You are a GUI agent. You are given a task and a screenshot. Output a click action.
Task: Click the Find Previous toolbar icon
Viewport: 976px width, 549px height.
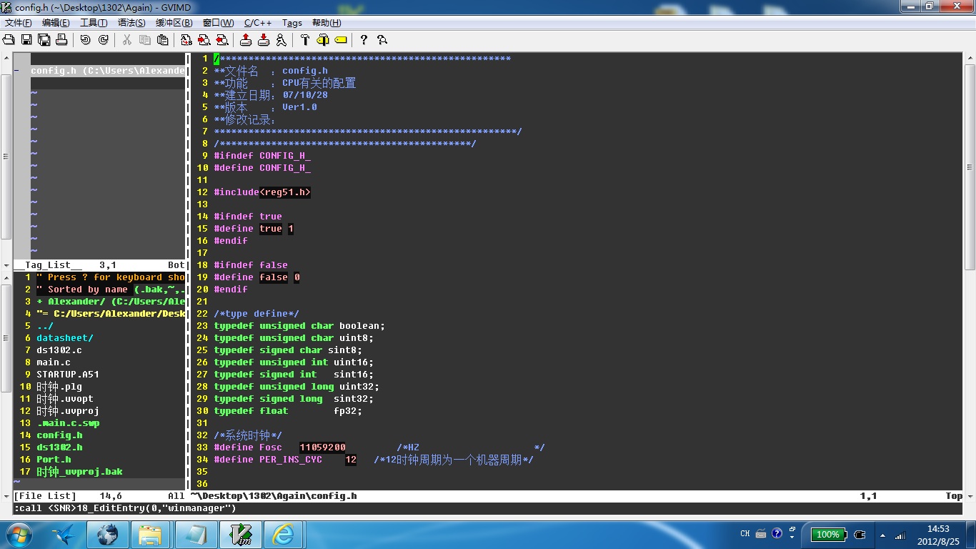tap(221, 40)
